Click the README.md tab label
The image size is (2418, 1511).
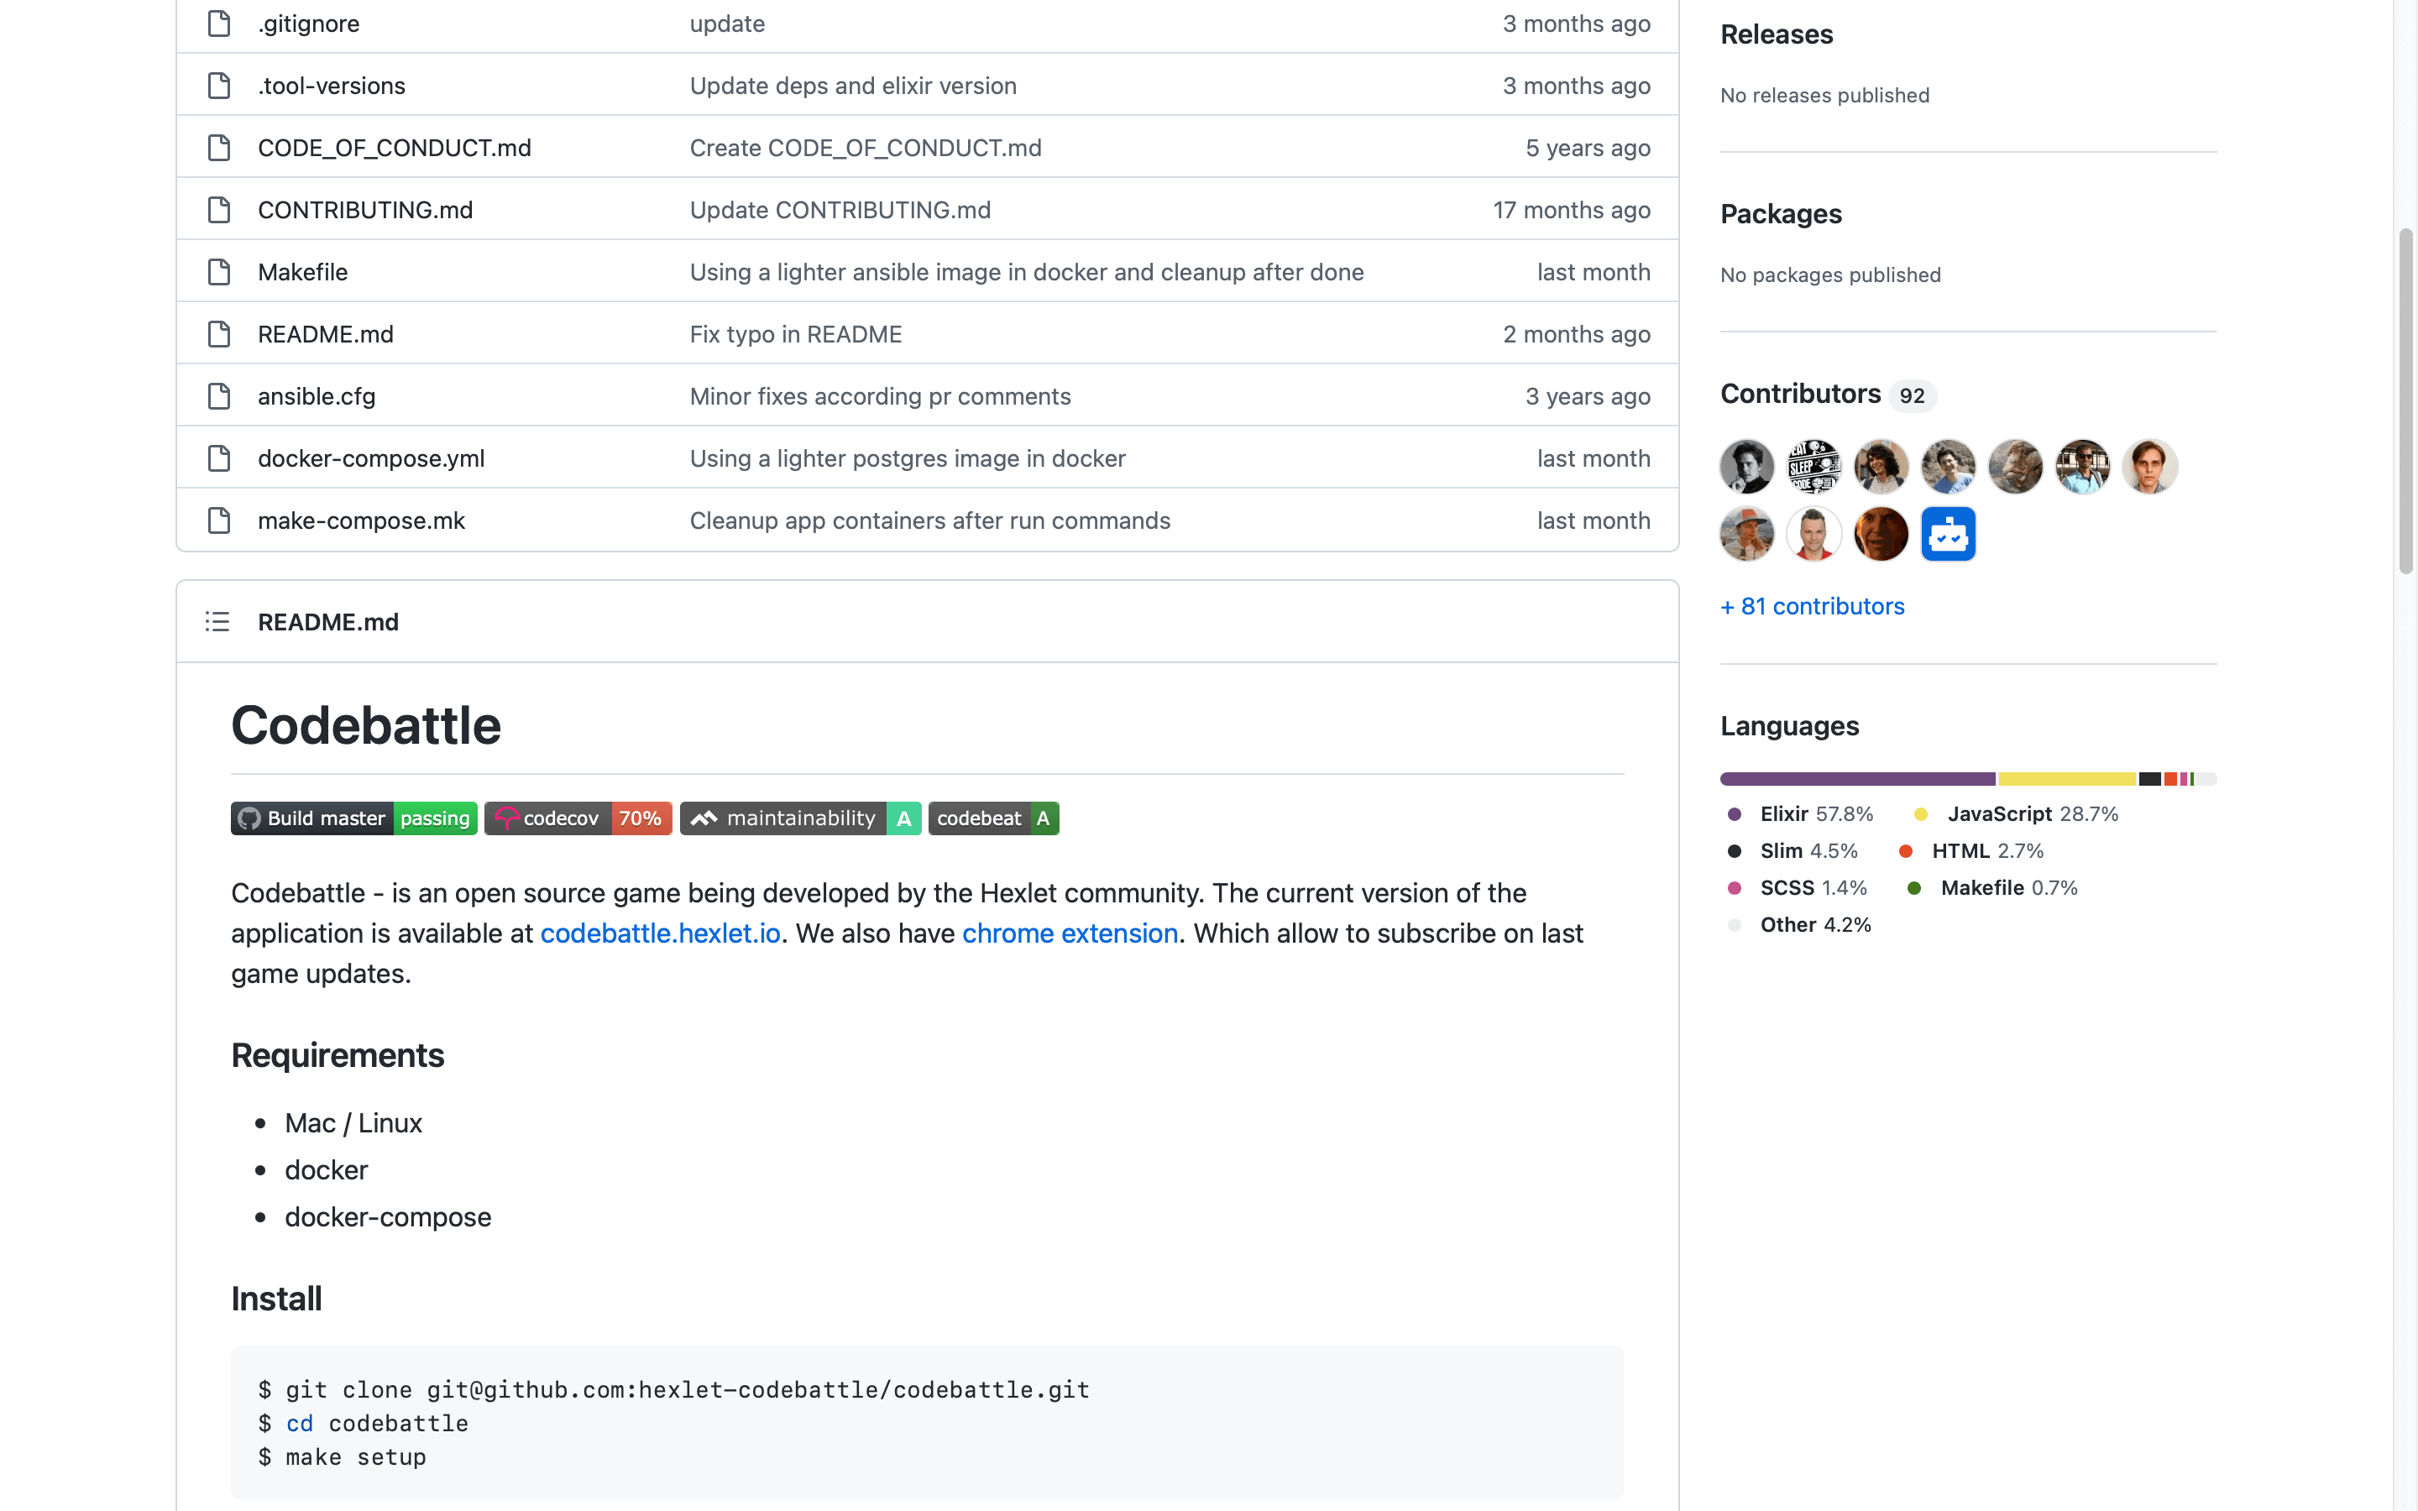(x=327, y=621)
